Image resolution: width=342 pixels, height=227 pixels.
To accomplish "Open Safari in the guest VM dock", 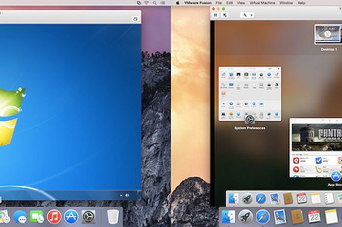I will point(261,199).
